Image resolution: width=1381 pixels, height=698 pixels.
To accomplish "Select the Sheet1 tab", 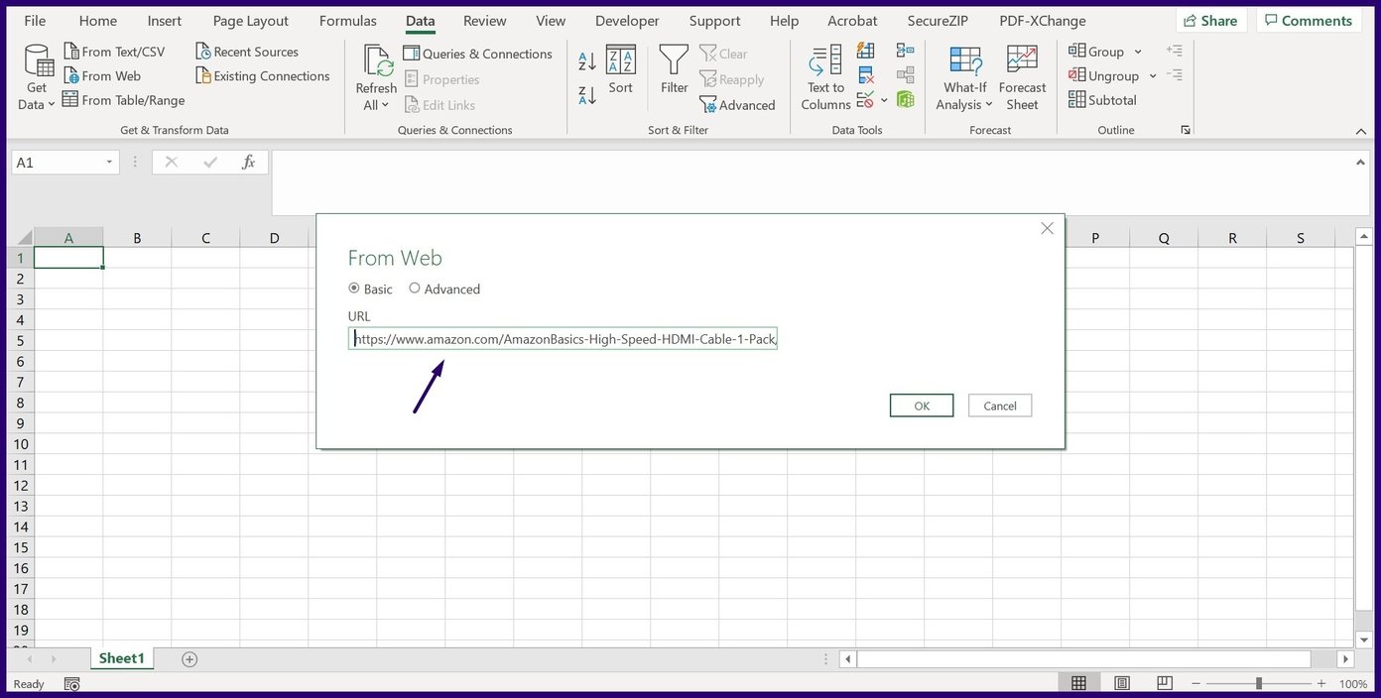I will pyautogui.click(x=121, y=657).
